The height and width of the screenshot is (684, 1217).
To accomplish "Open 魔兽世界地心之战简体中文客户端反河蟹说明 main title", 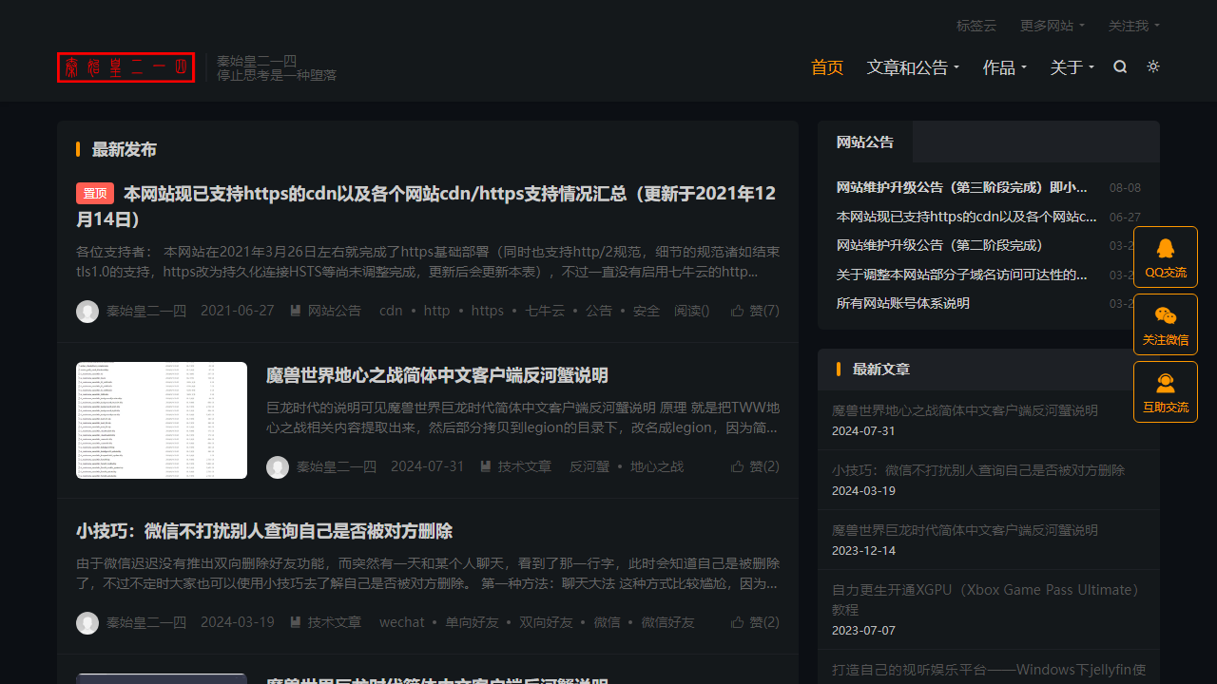I will tap(437, 375).
